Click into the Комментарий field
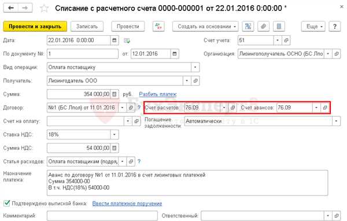The image size is (347, 221). point(102,216)
